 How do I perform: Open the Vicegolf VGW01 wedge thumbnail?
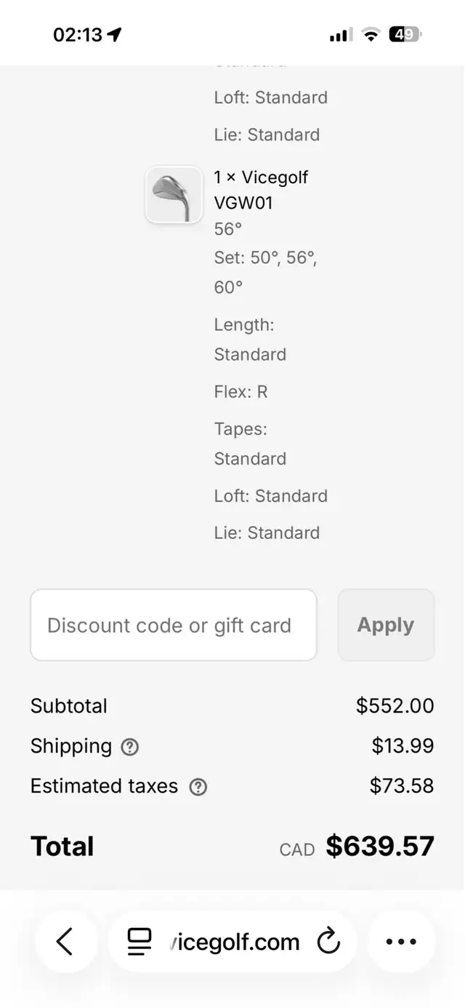point(174,195)
